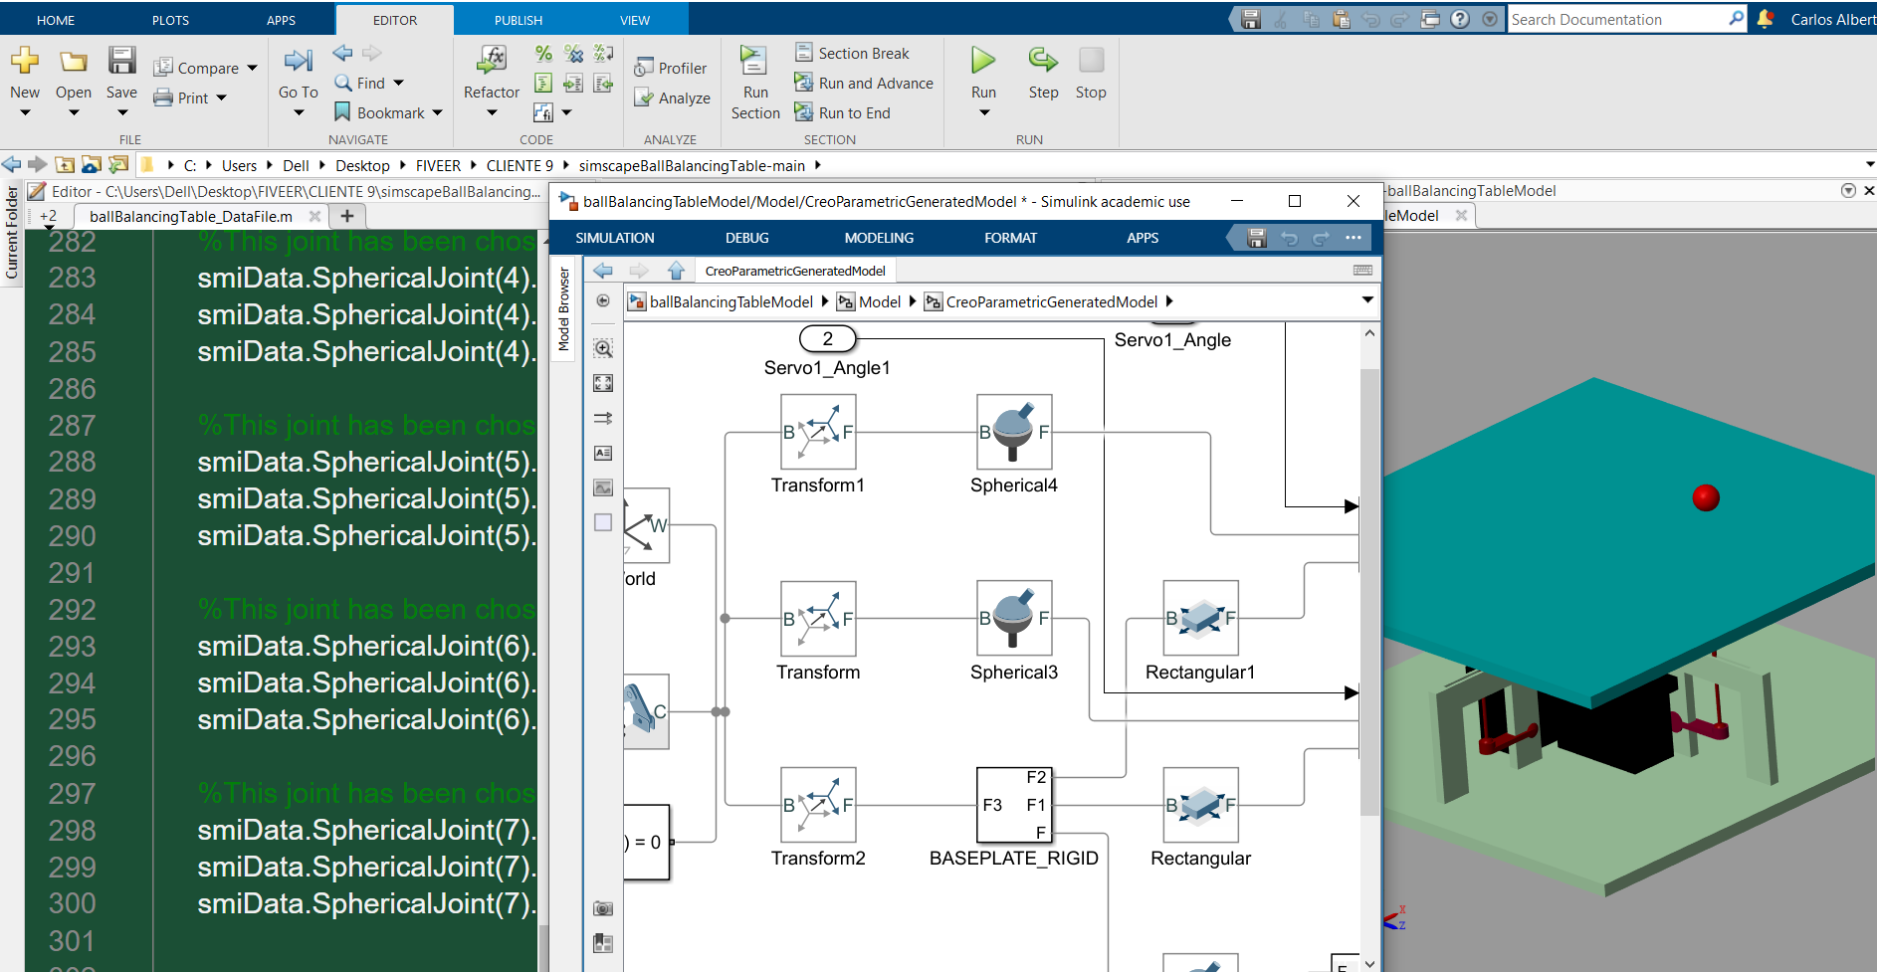
Task: Click the Refactor fx icon
Action: [x=492, y=60]
